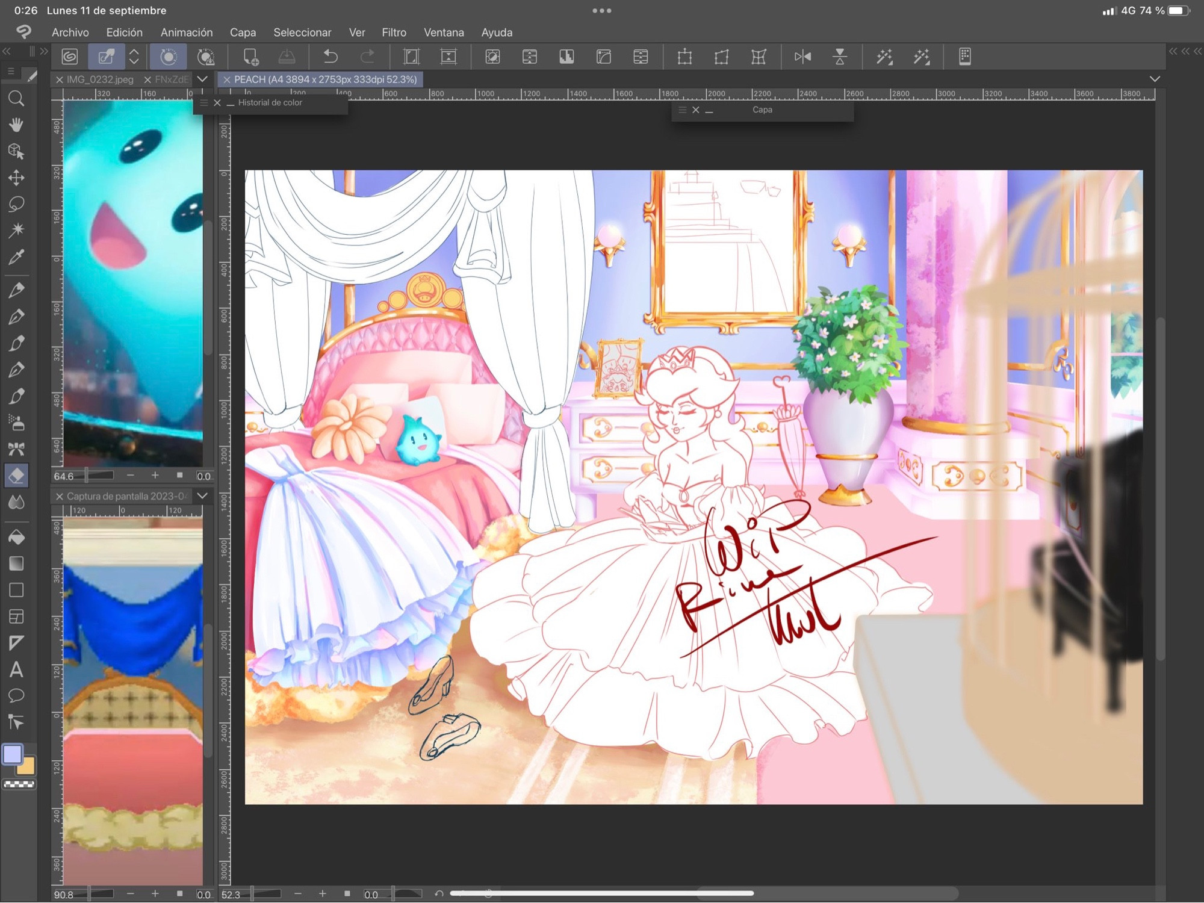Toggle the highlighted rotate gesture button
Screen dimensions: 1204x903
coord(169,57)
